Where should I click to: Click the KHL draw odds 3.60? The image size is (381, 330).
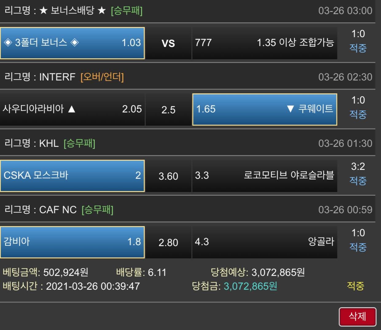pyautogui.click(x=168, y=176)
